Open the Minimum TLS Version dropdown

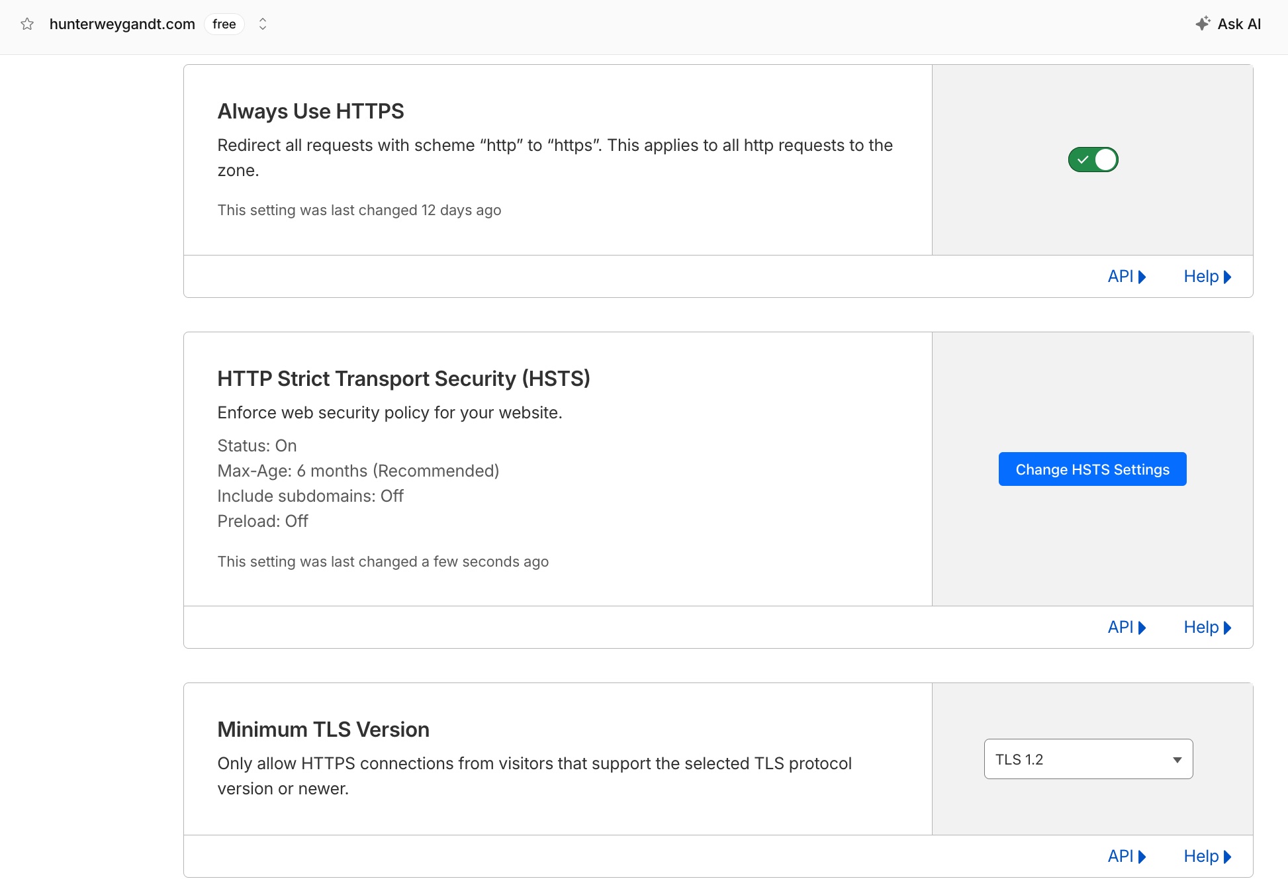pyautogui.click(x=1088, y=759)
